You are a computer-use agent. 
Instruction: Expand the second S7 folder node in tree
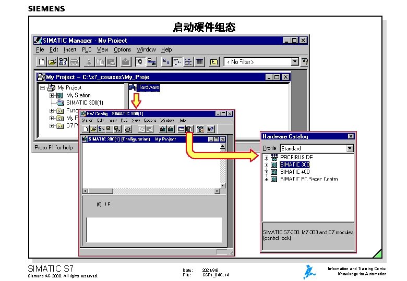(x=52, y=118)
